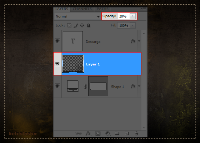Viewport: 200px width, 143px height.
Task: Switch to the Paths tab
Action: click(x=102, y=9)
